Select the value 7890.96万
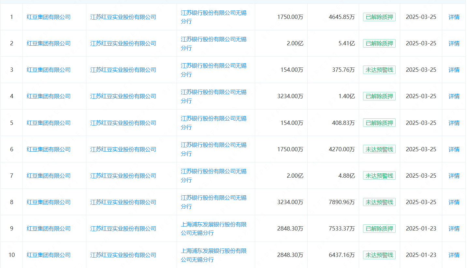The width and height of the screenshot is (467, 268). pos(342,202)
